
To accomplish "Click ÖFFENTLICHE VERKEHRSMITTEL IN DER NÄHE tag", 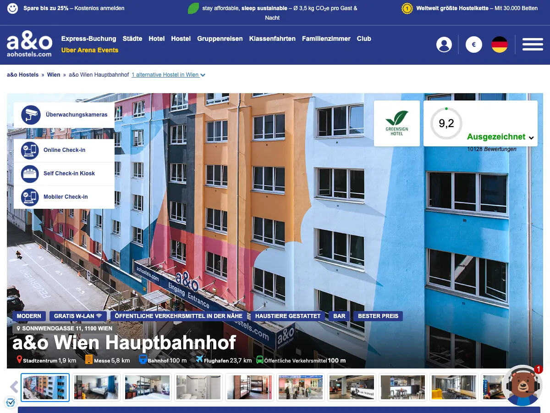I will point(179,316).
